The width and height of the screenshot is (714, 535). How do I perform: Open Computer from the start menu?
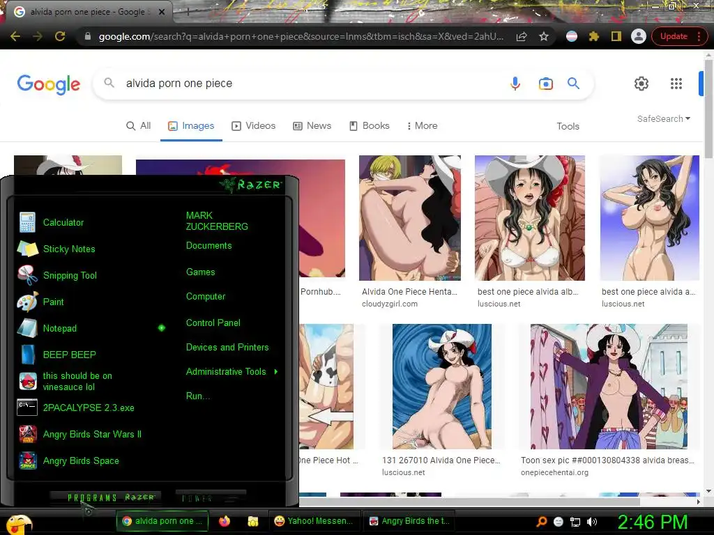(x=206, y=297)
